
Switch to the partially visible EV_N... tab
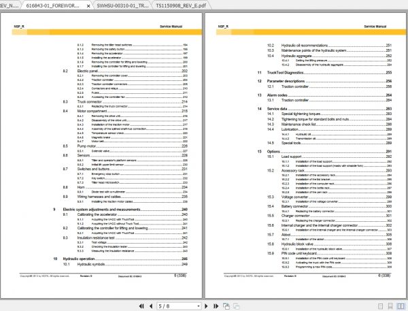(x=9, y=5)
